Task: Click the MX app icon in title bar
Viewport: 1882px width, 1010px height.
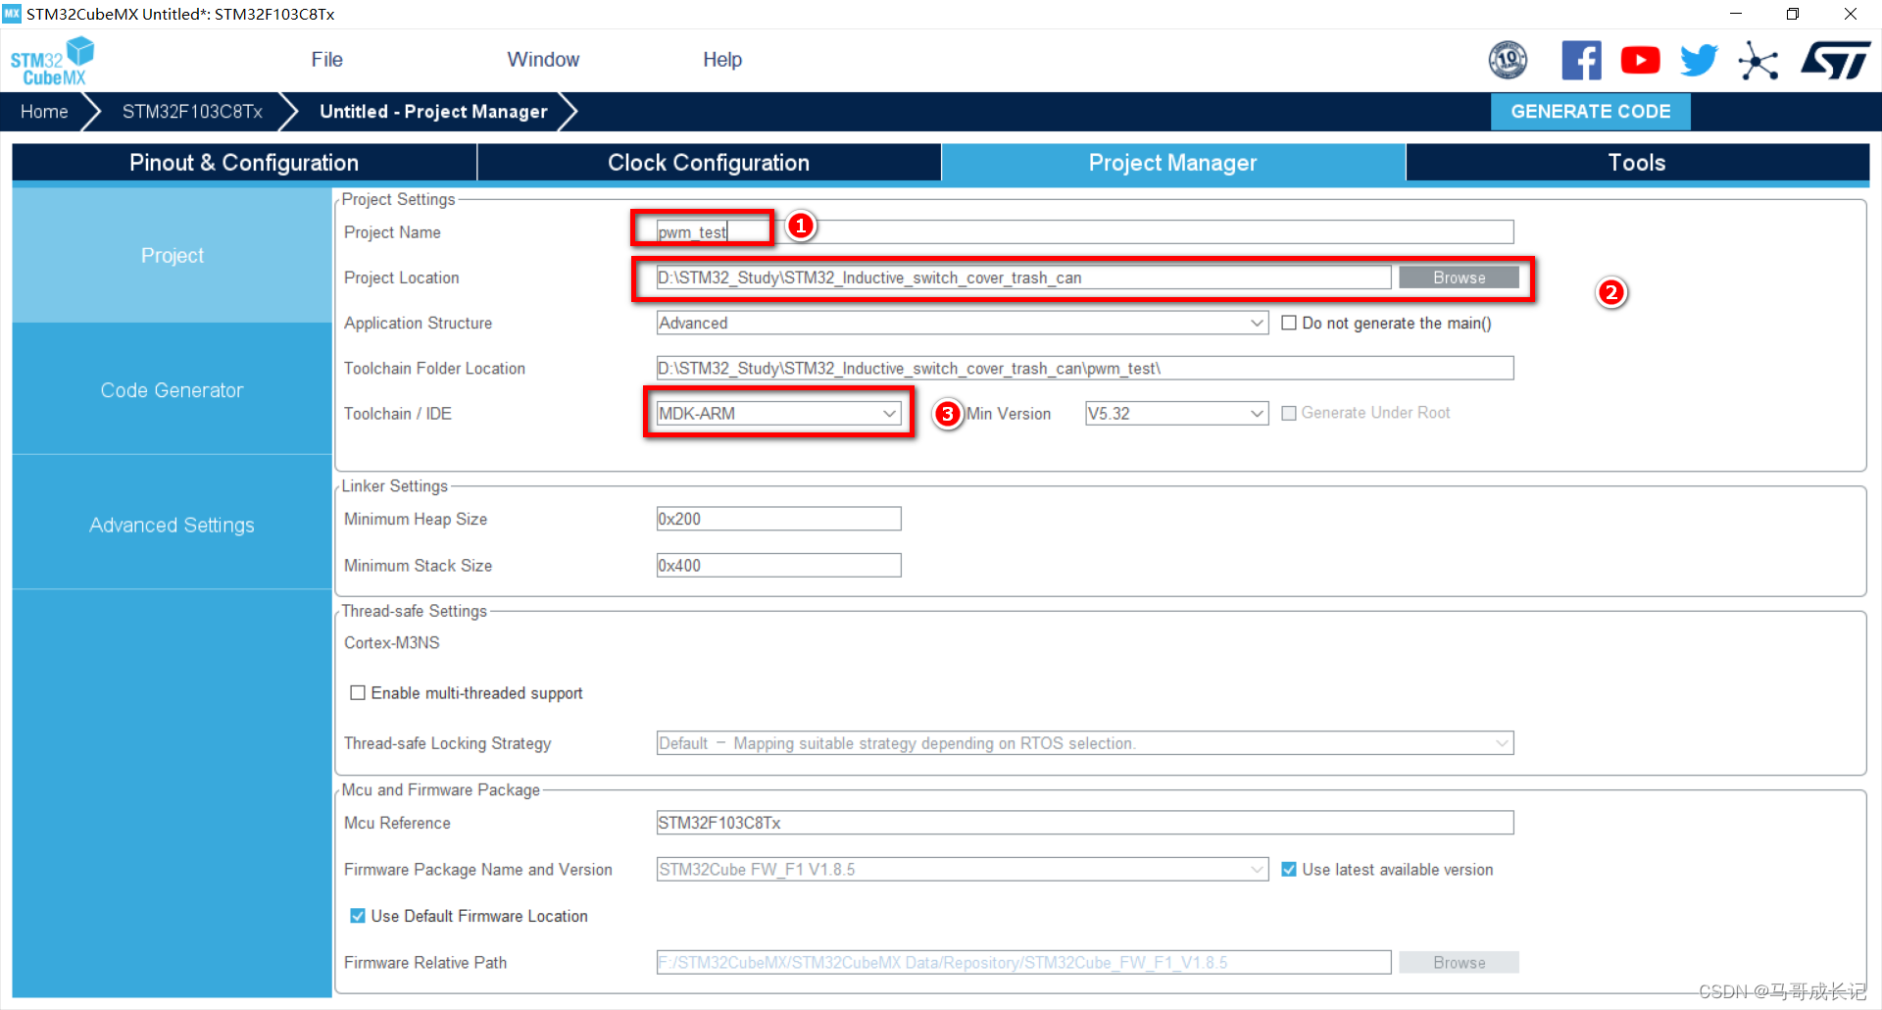Action: (12, 14)
